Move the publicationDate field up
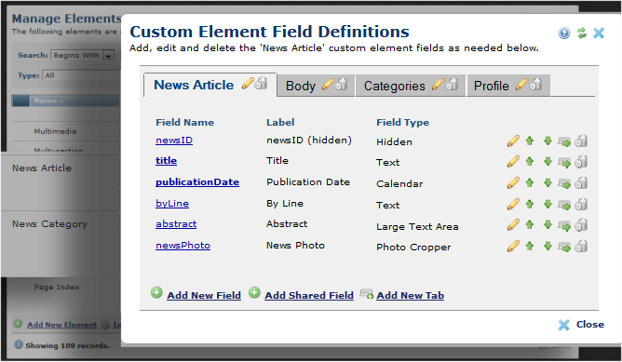The image size is (622, 362). 530,182
